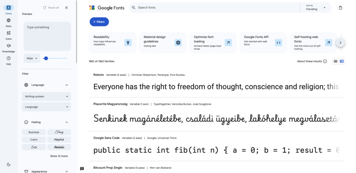Toggle the Playful feeling filter
Image resolution: width=356 pixels, height=173 pixels.
coord(59,139)
